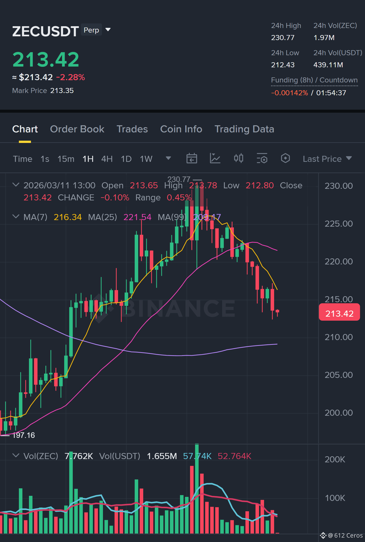Click the hexagon chart settings icon
The width and height of the screenshot is (365, 542).
tap(285, 158)
